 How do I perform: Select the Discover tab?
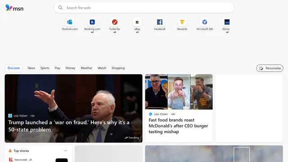[x=13, y=68]
